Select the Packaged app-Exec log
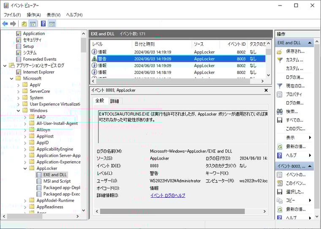This screenshot has height=229, width=321. (62, 194)
